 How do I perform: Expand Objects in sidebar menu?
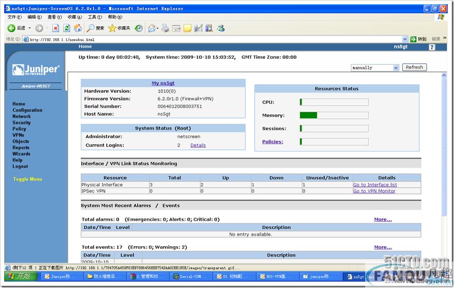(21, 141)
